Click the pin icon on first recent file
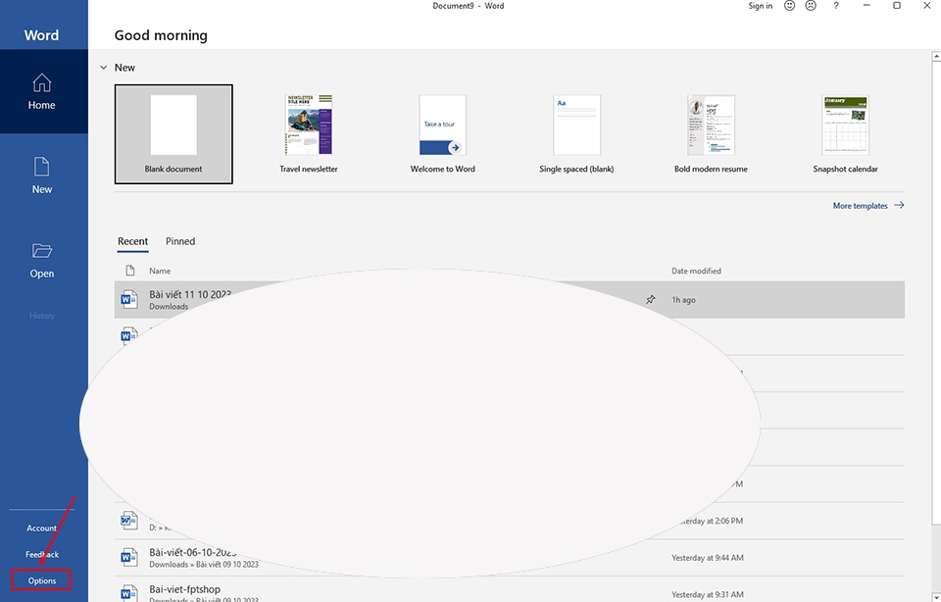The image size is (941, 602). click(x=651, y=300)
